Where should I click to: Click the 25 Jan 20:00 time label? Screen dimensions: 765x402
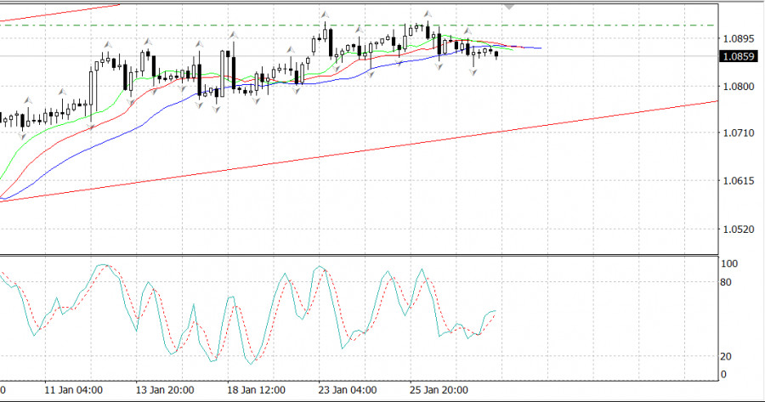click(x=439, y=390)
